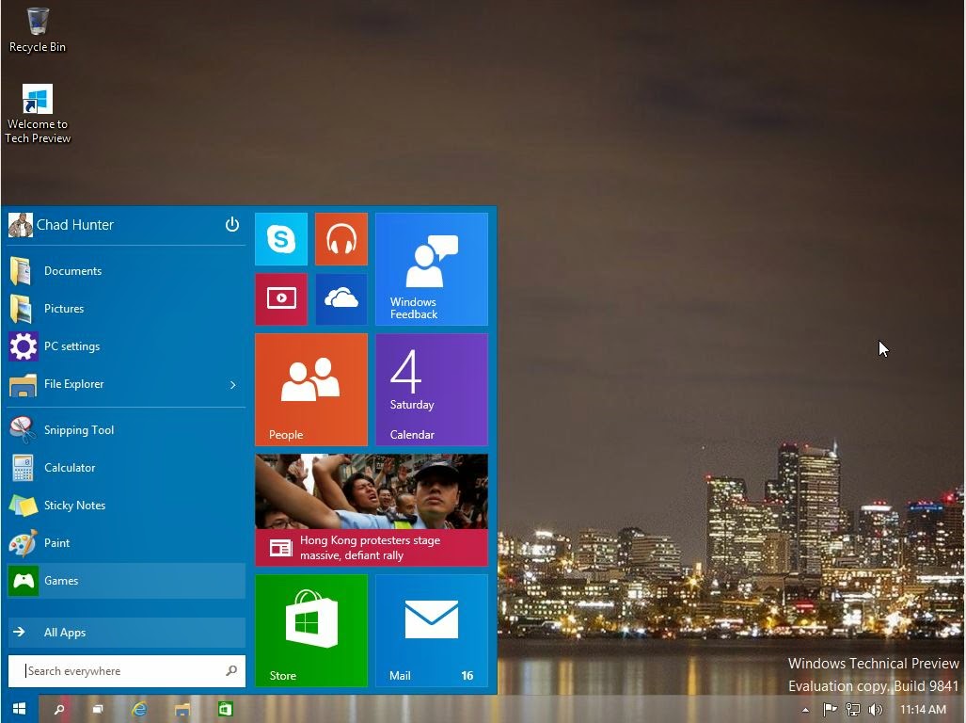Open the Mail tile
966x723 pixels.
point(432,631)
